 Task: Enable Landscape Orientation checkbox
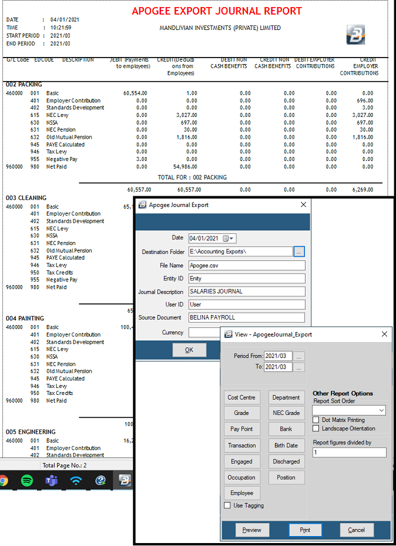316,428
